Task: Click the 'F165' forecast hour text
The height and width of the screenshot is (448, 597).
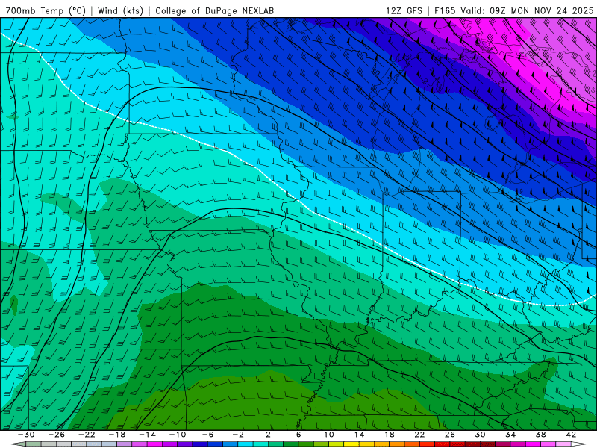Action: (x=445, y=10)
